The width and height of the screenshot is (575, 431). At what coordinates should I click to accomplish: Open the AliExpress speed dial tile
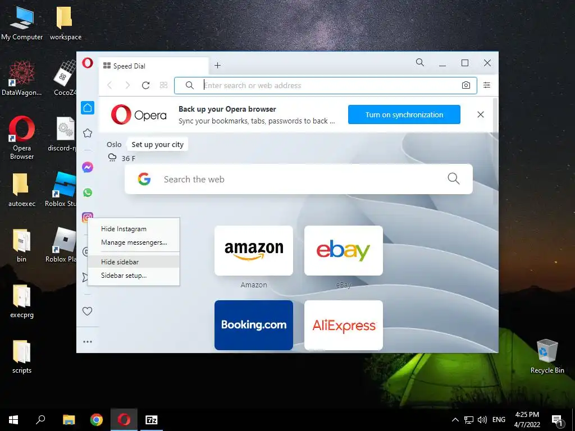[344, 325]
